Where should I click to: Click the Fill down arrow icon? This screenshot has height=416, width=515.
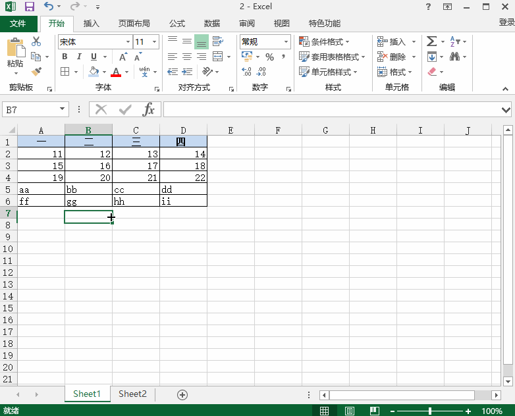click(431, 57)
